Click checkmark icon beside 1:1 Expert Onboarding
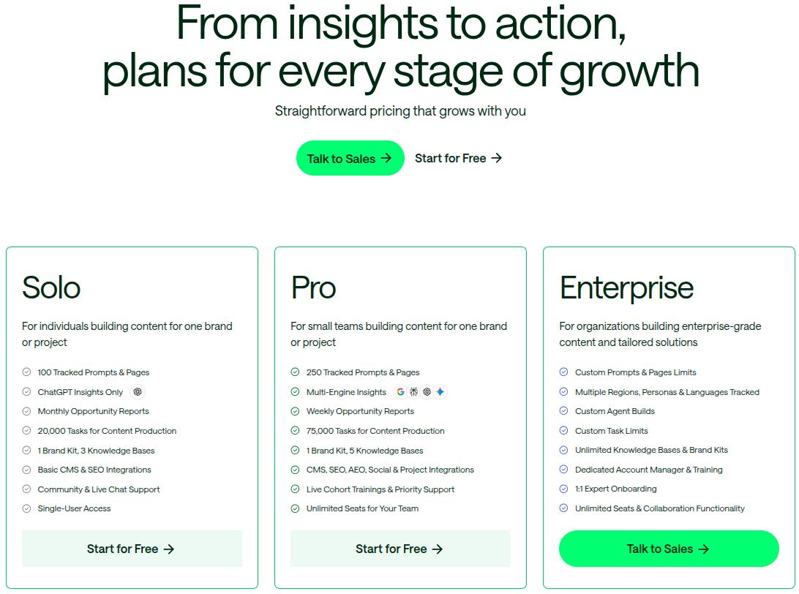 point(564,489)
